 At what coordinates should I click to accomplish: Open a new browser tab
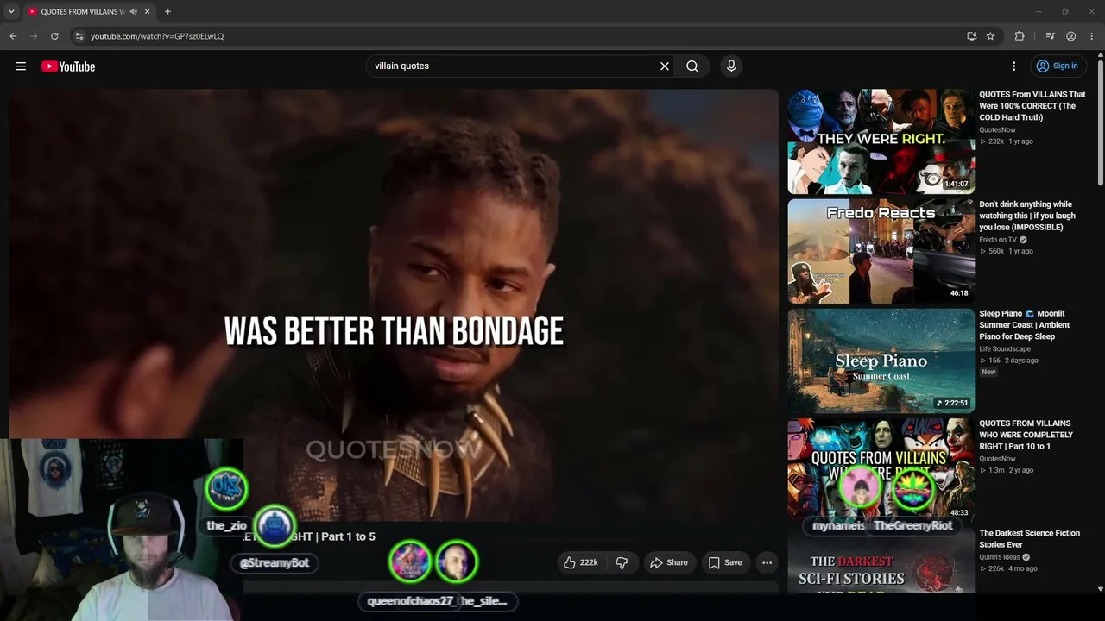pos(167,12)
